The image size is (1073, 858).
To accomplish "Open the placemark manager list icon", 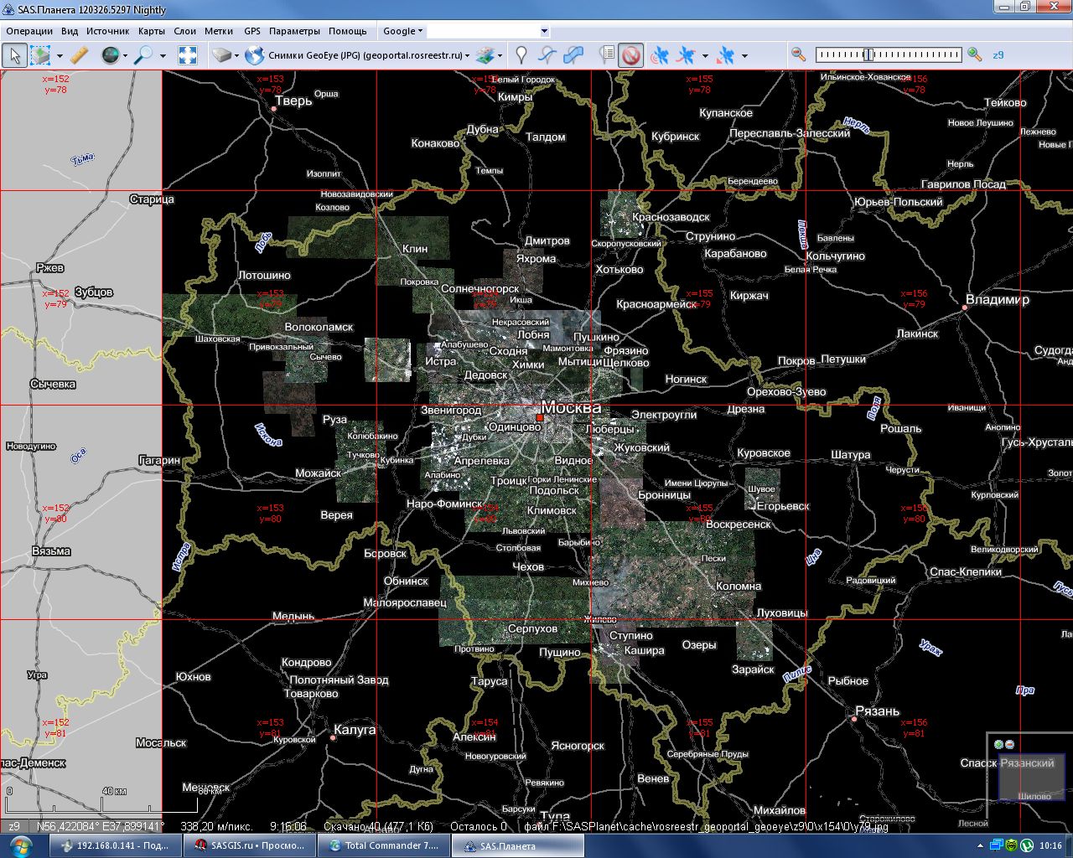I will [x=607, y=55].
